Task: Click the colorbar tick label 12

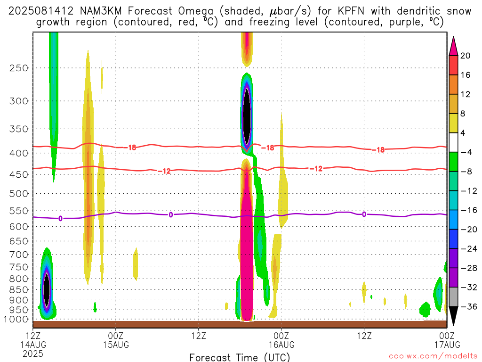Action: coord(466,94)
